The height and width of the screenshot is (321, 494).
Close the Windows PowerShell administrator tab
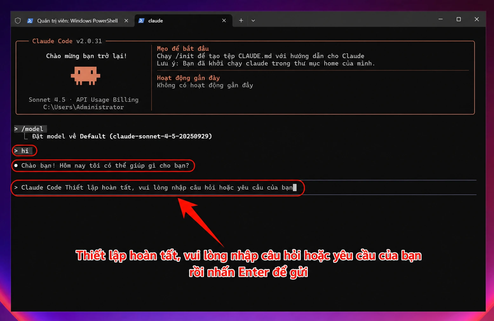(126, 21)
